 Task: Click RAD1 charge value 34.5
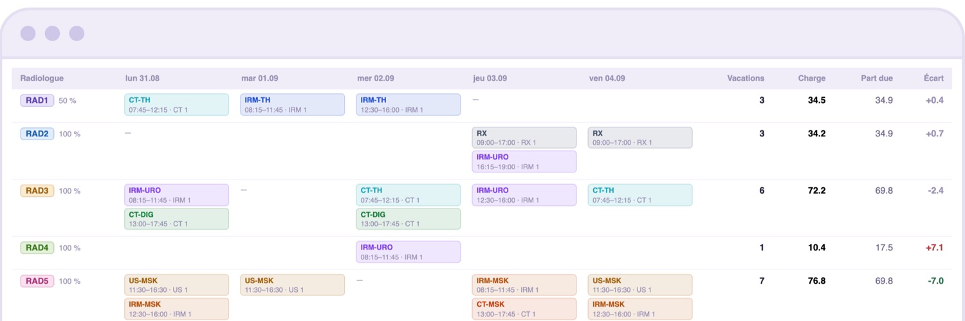click(x=817, y=100)
